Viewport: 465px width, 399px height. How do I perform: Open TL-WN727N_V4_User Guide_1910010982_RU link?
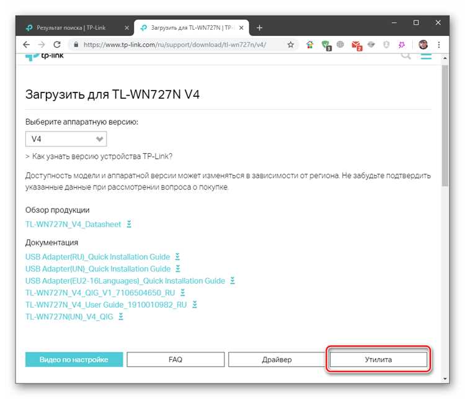[106, 305]
